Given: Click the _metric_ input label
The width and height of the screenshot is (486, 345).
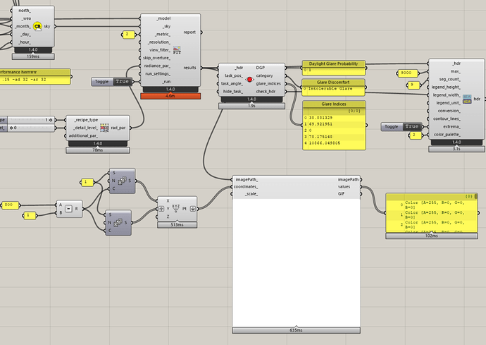Looking at the screenshot, I should (x=163, y=35).
